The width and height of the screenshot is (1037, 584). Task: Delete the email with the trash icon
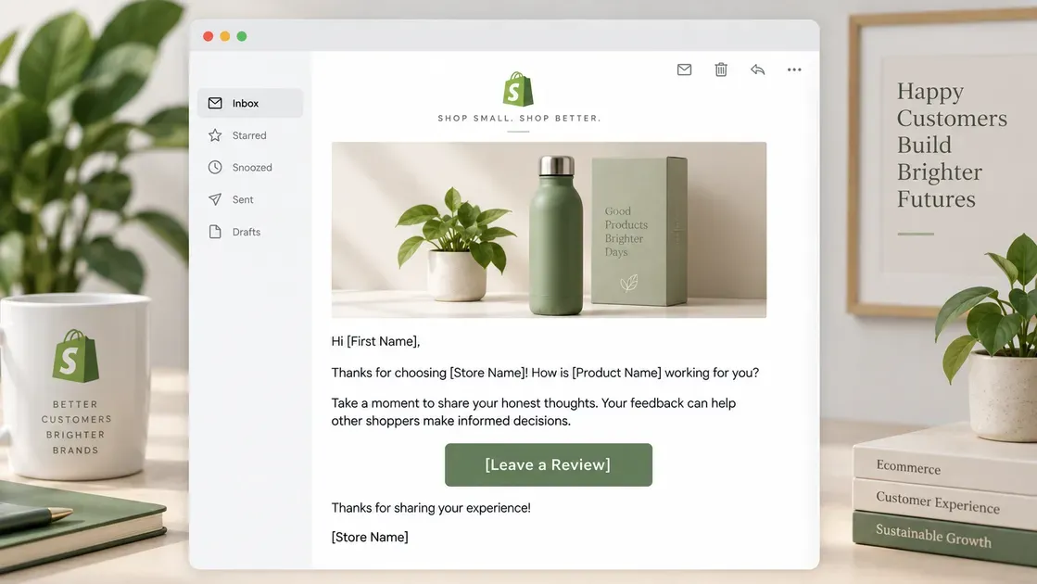click(721, 70)
